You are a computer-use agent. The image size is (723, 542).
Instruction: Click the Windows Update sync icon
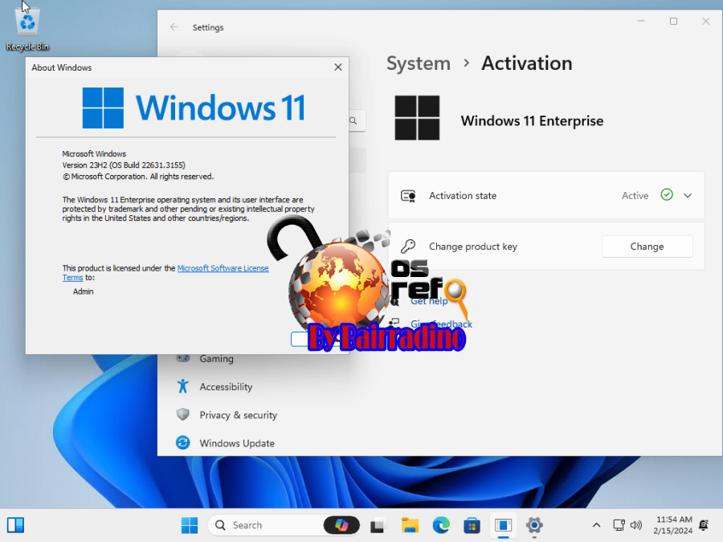[x=183, y=442]
